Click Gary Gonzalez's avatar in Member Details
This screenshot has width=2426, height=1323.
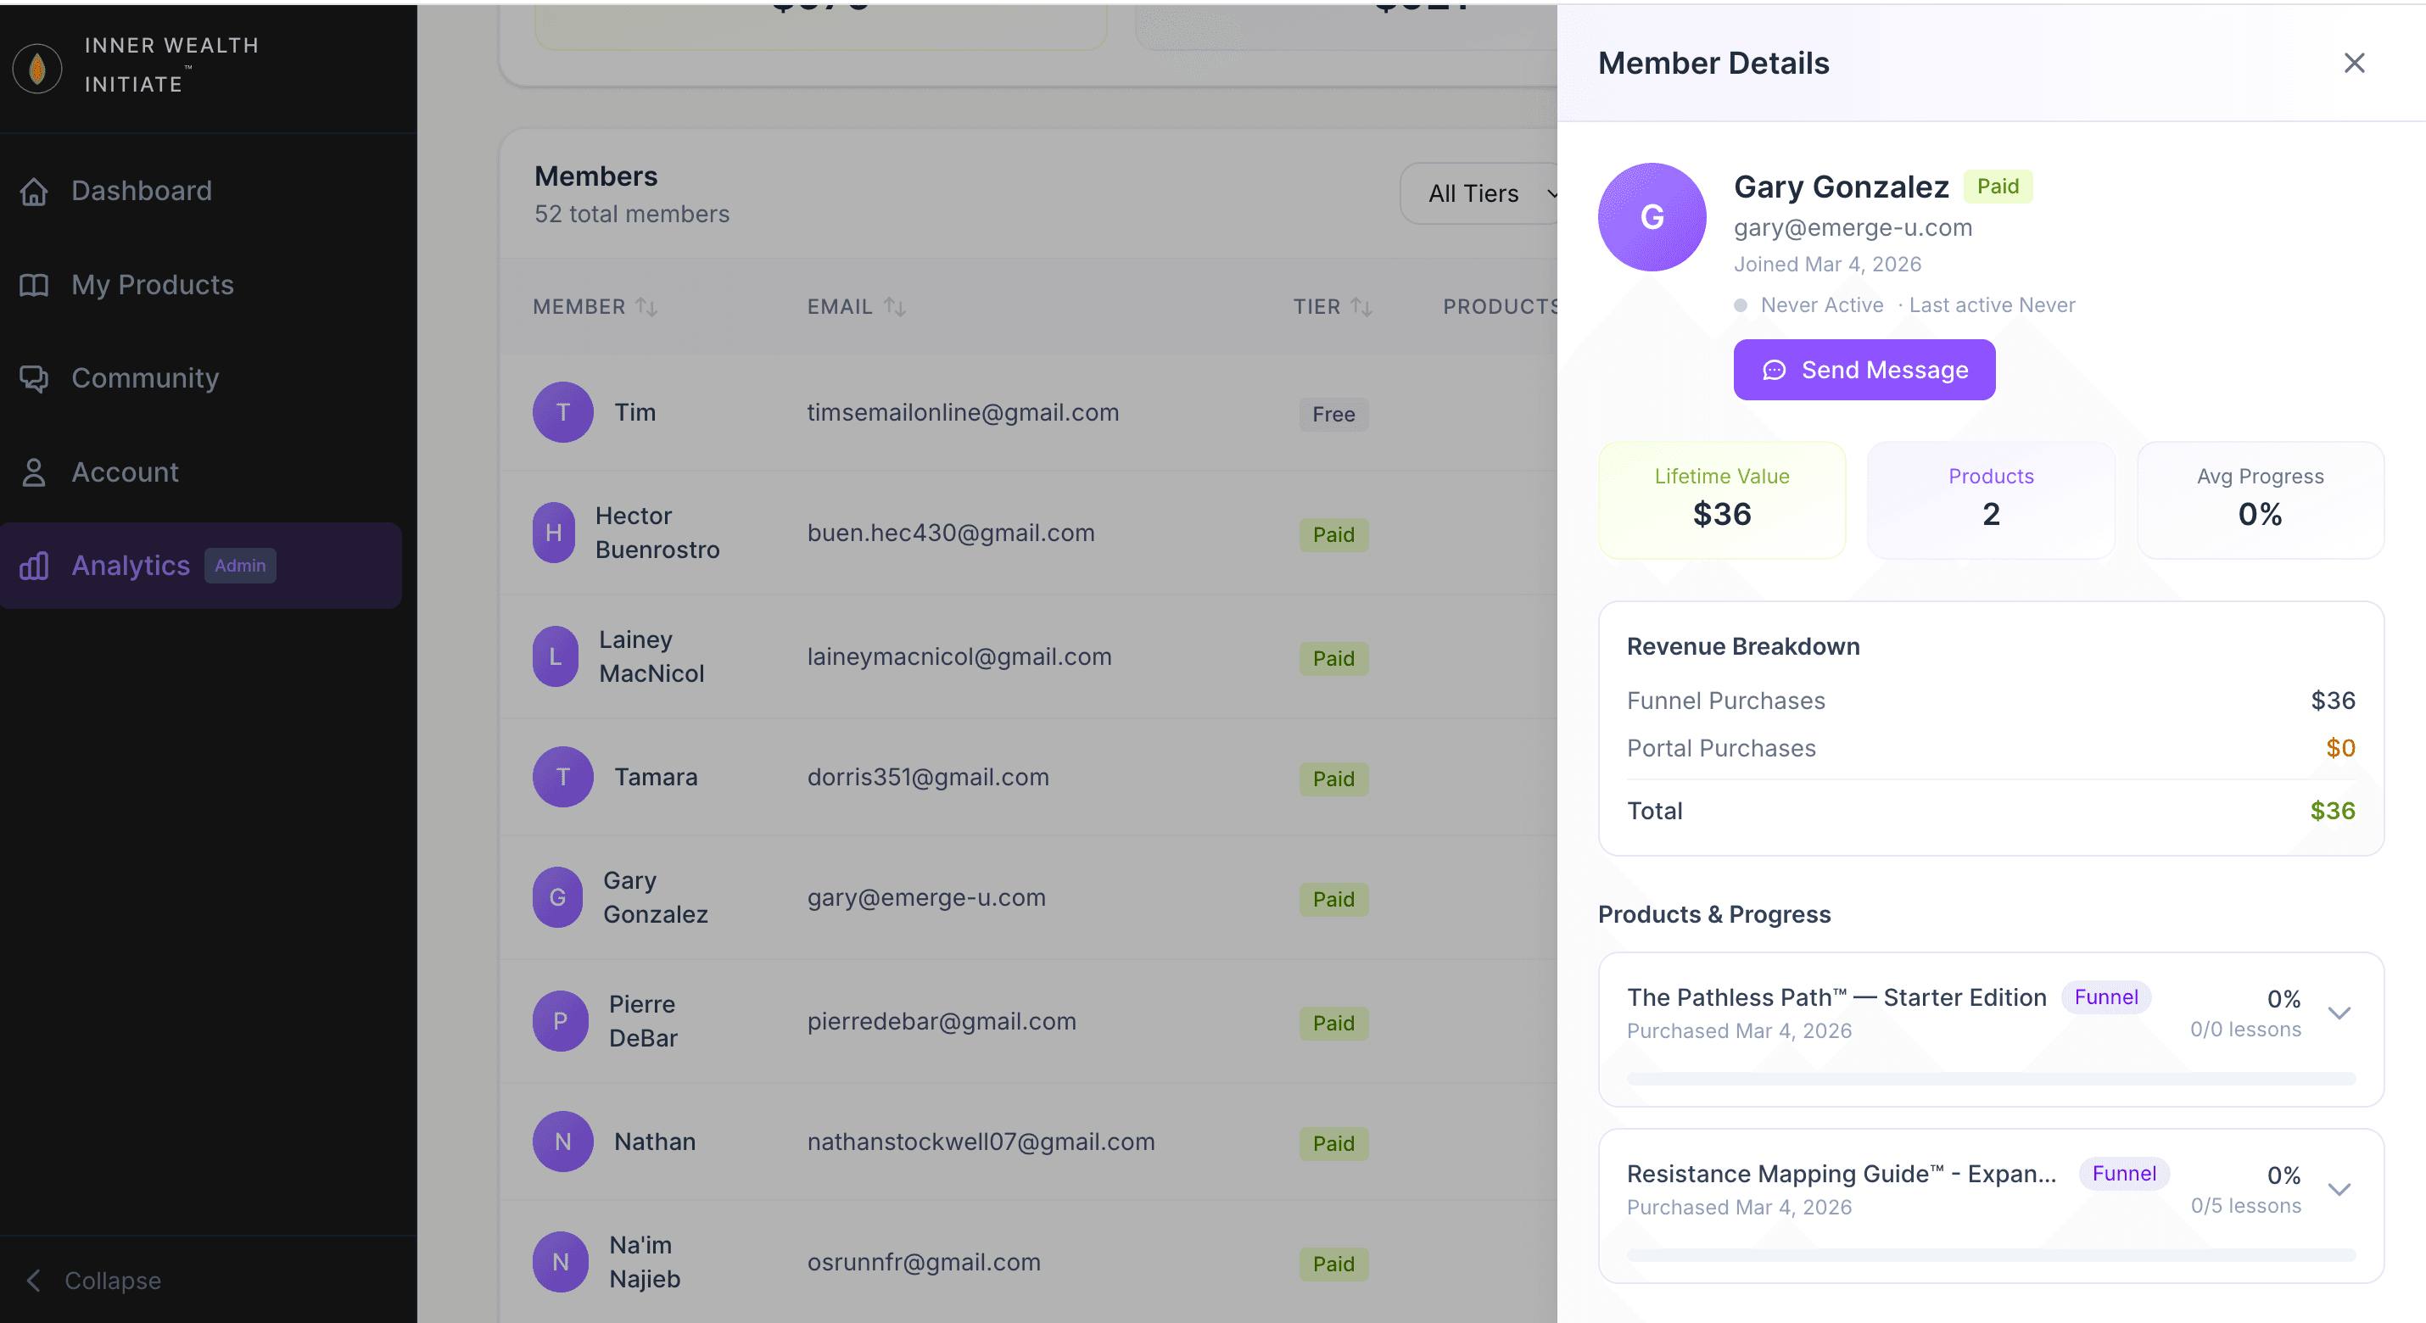(1651, 216)
